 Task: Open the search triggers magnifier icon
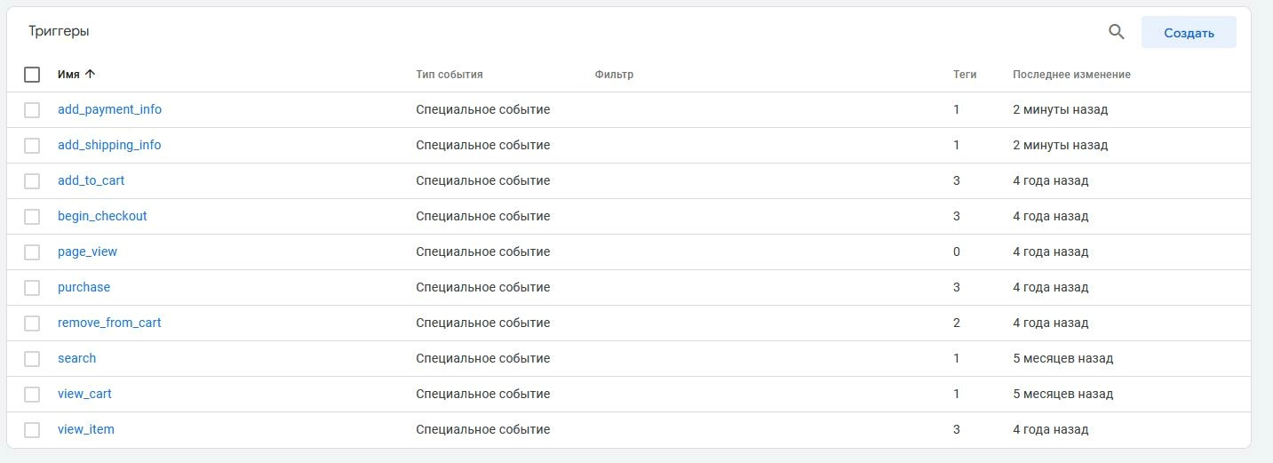point(1117,32)
